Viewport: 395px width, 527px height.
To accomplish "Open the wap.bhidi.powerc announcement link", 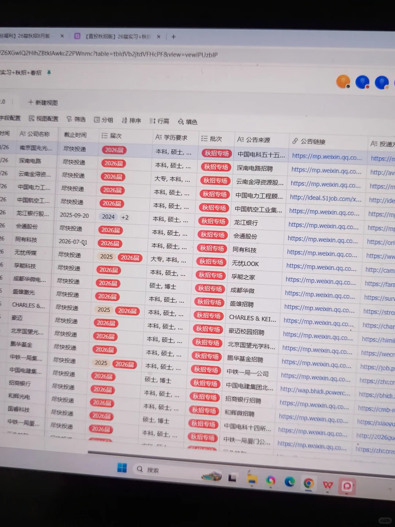I will [315, 392].
